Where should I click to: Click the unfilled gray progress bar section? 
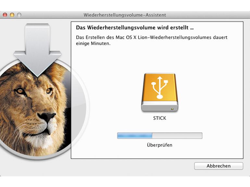(177, 136)
